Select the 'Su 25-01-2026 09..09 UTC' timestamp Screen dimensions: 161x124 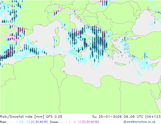click(118, 117)
